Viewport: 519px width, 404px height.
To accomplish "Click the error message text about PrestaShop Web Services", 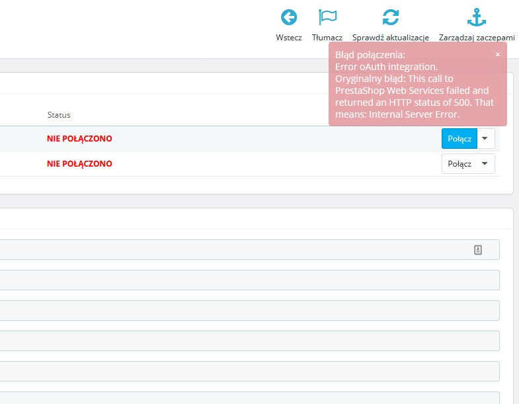I will (415, 97).
